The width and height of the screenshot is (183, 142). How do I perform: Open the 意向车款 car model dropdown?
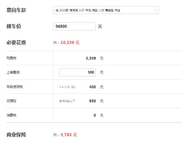(106, 10)
